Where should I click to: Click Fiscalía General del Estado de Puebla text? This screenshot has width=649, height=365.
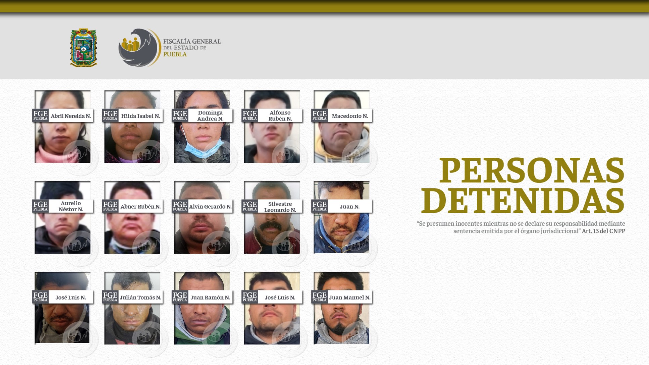[x=192, y=48]
